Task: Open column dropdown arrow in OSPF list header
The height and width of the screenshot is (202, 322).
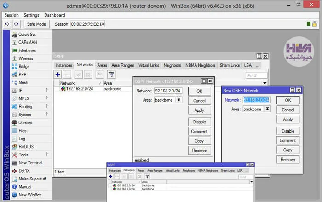Action: coord(264,83)
